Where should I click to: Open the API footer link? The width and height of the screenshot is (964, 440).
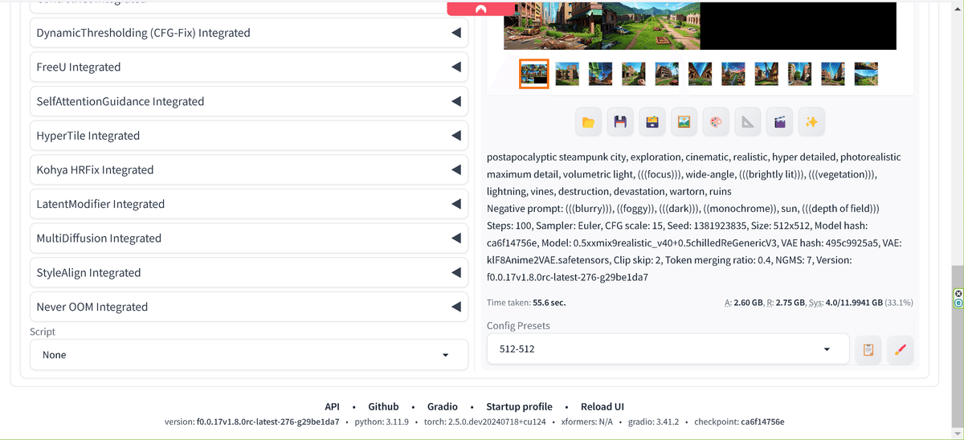click(x=333, y=406)
